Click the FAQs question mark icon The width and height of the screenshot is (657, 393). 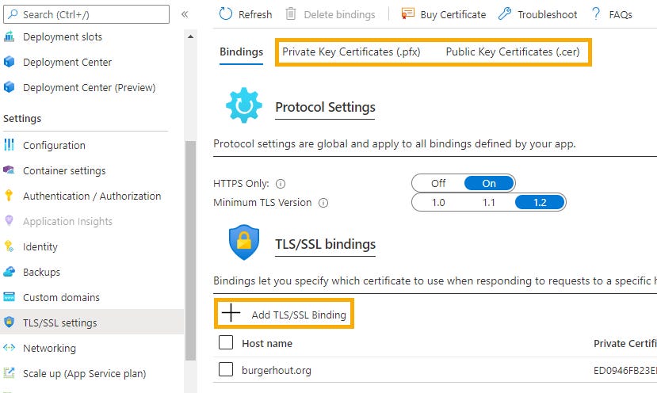(596, 13)
